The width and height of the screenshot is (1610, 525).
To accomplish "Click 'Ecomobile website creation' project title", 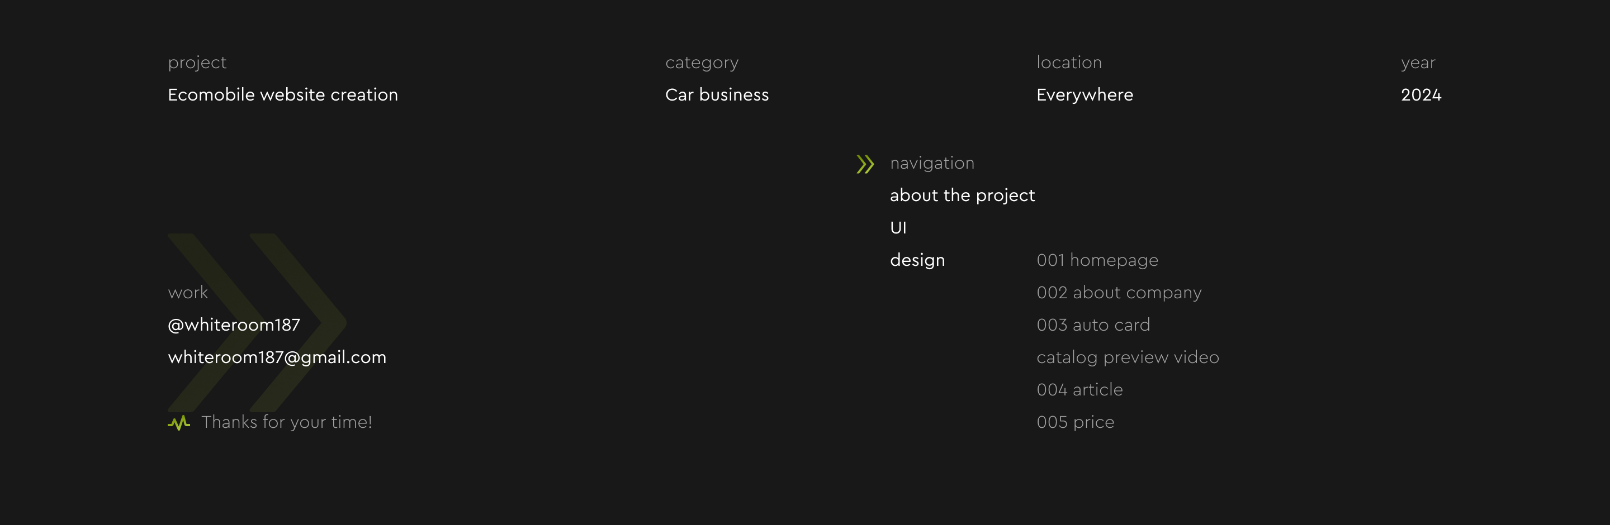I will 282,95.
